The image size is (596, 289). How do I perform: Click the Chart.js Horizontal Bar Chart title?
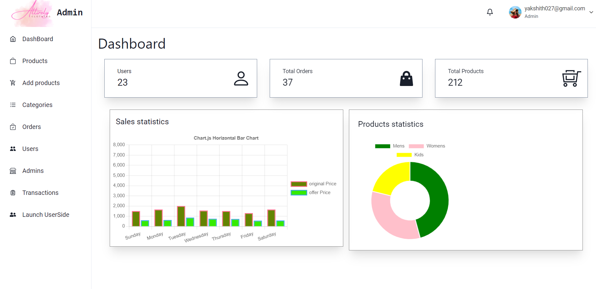pyautogui.click(x=226, y=138)
